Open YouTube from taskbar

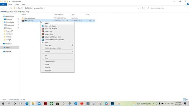[x=82, y=103]
